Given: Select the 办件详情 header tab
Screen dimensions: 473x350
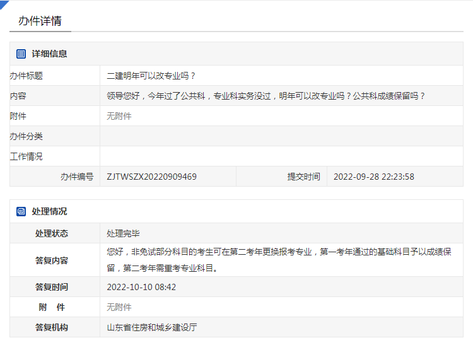Looking at the screenshot, I should pos(40,21).
